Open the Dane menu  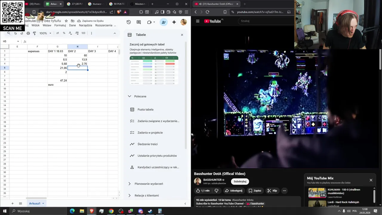73,25
